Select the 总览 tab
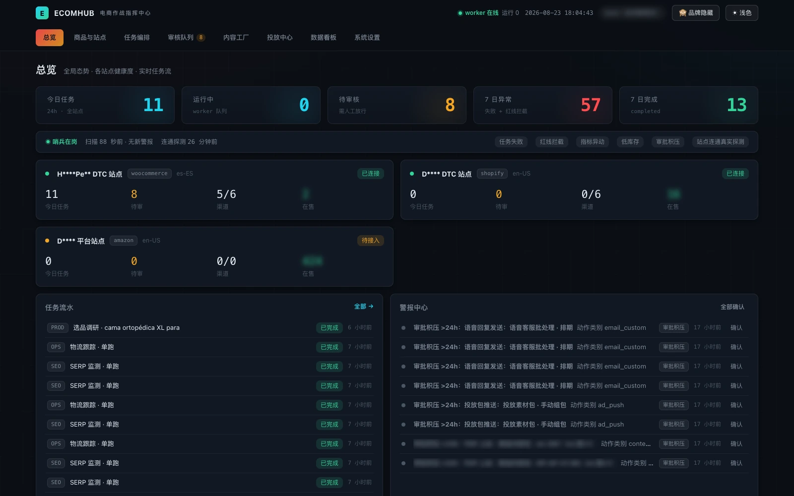Screen dimensions: 794x496 click(50, 38)
